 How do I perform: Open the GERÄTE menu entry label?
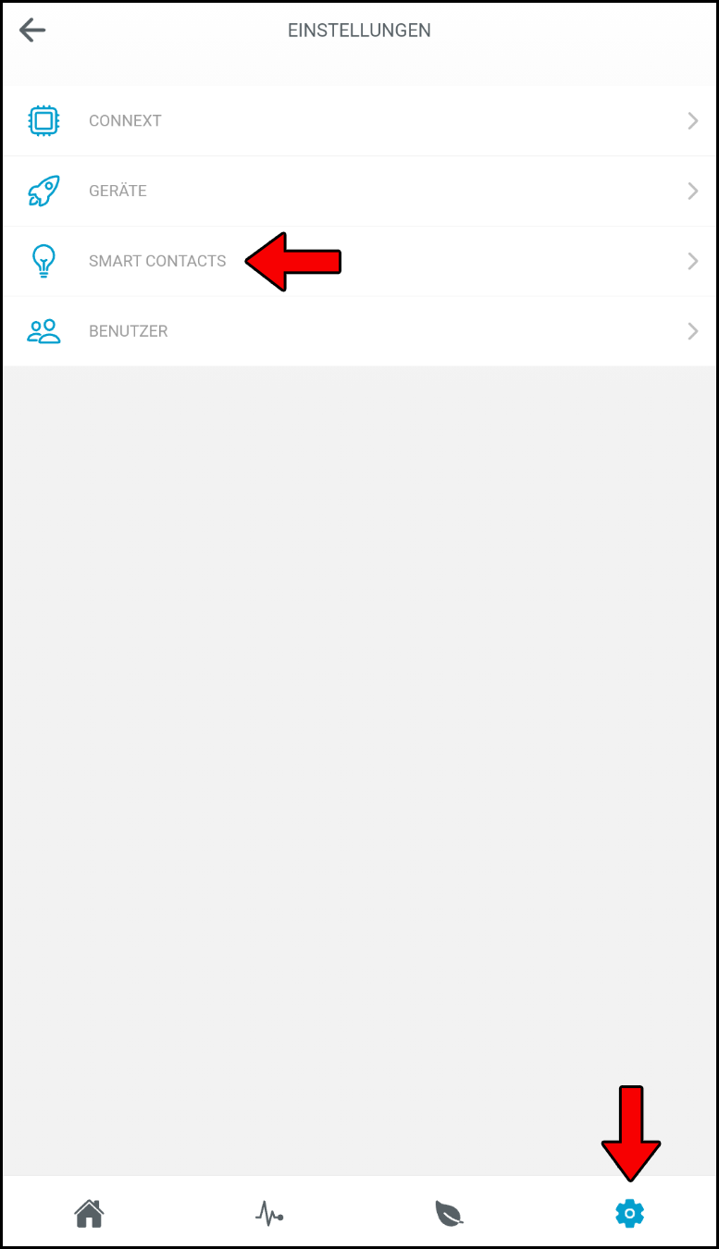118,191
